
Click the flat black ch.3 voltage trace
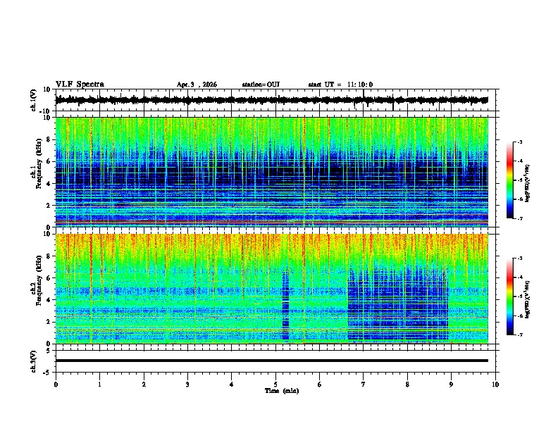[x=272, y=361]
